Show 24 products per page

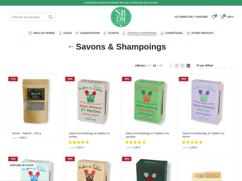pos(154,66)
